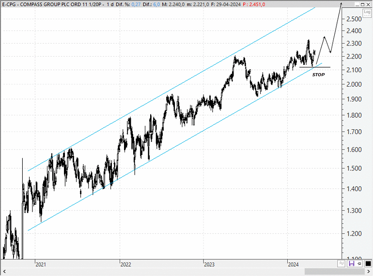
Task: Click the '1 d' timeframe in the title
Action: [x=110, y=4]
